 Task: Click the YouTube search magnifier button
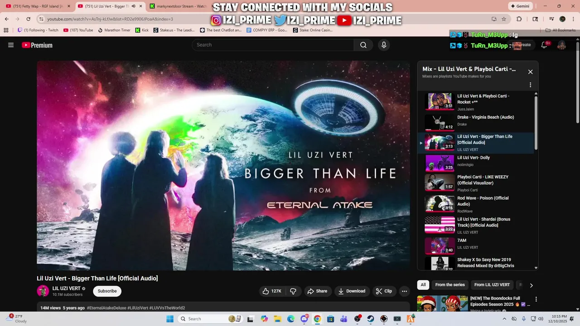(363, 45)
